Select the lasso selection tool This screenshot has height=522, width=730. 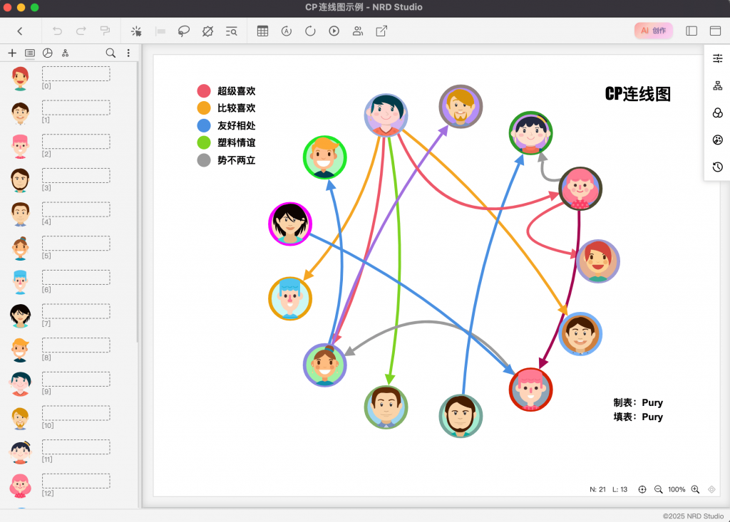pyautogui.click(x=184, y=31)
